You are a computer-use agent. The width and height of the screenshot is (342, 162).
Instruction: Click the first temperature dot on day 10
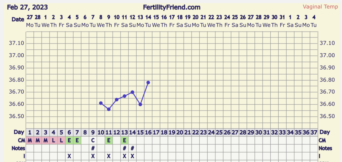(x=101, y=103)
